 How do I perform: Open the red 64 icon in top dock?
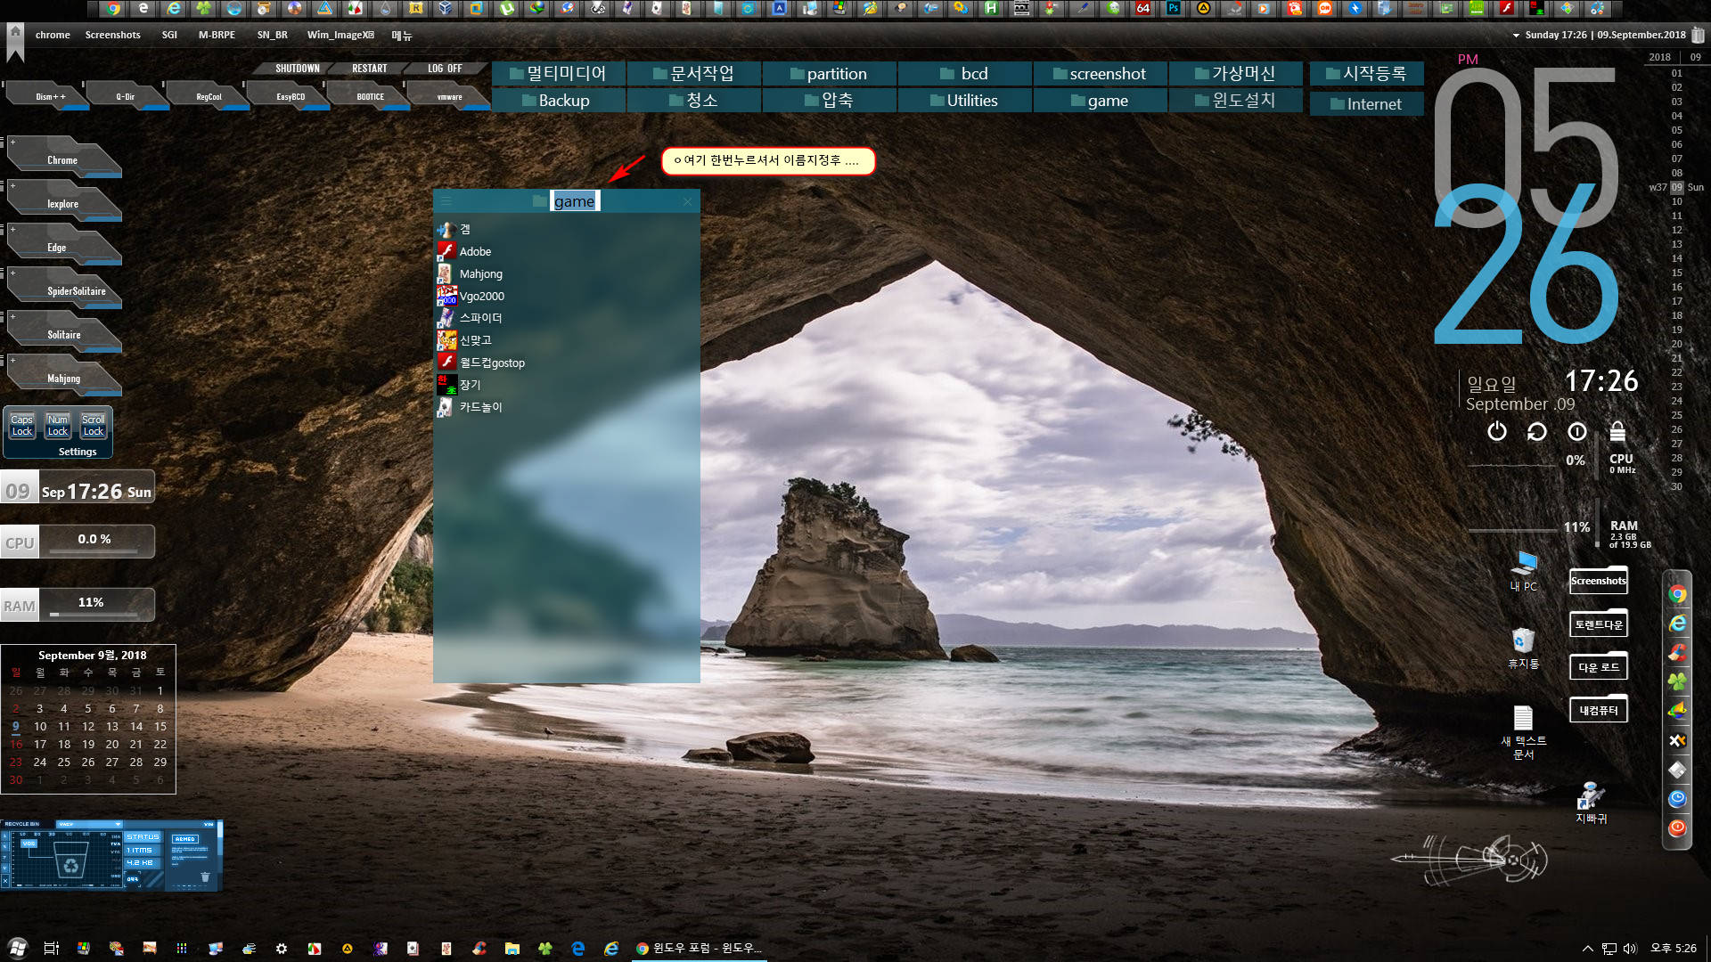[1143, 9]
